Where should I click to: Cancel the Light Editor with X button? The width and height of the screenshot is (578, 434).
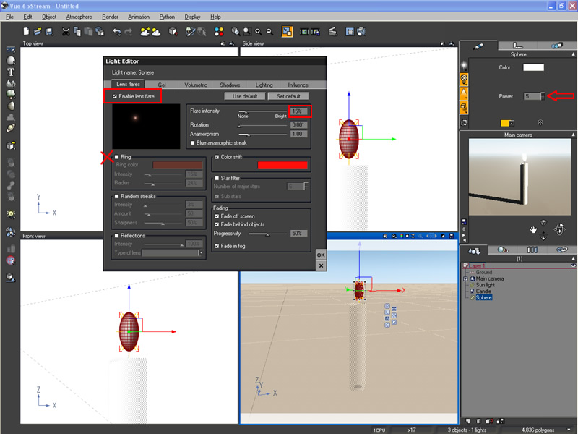click(321, 265)
